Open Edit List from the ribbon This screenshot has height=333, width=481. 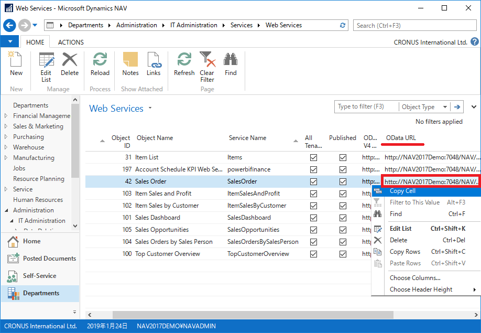[x=46, y=67]
